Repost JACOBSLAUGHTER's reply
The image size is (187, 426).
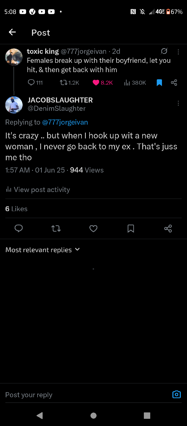pos(56,228)
